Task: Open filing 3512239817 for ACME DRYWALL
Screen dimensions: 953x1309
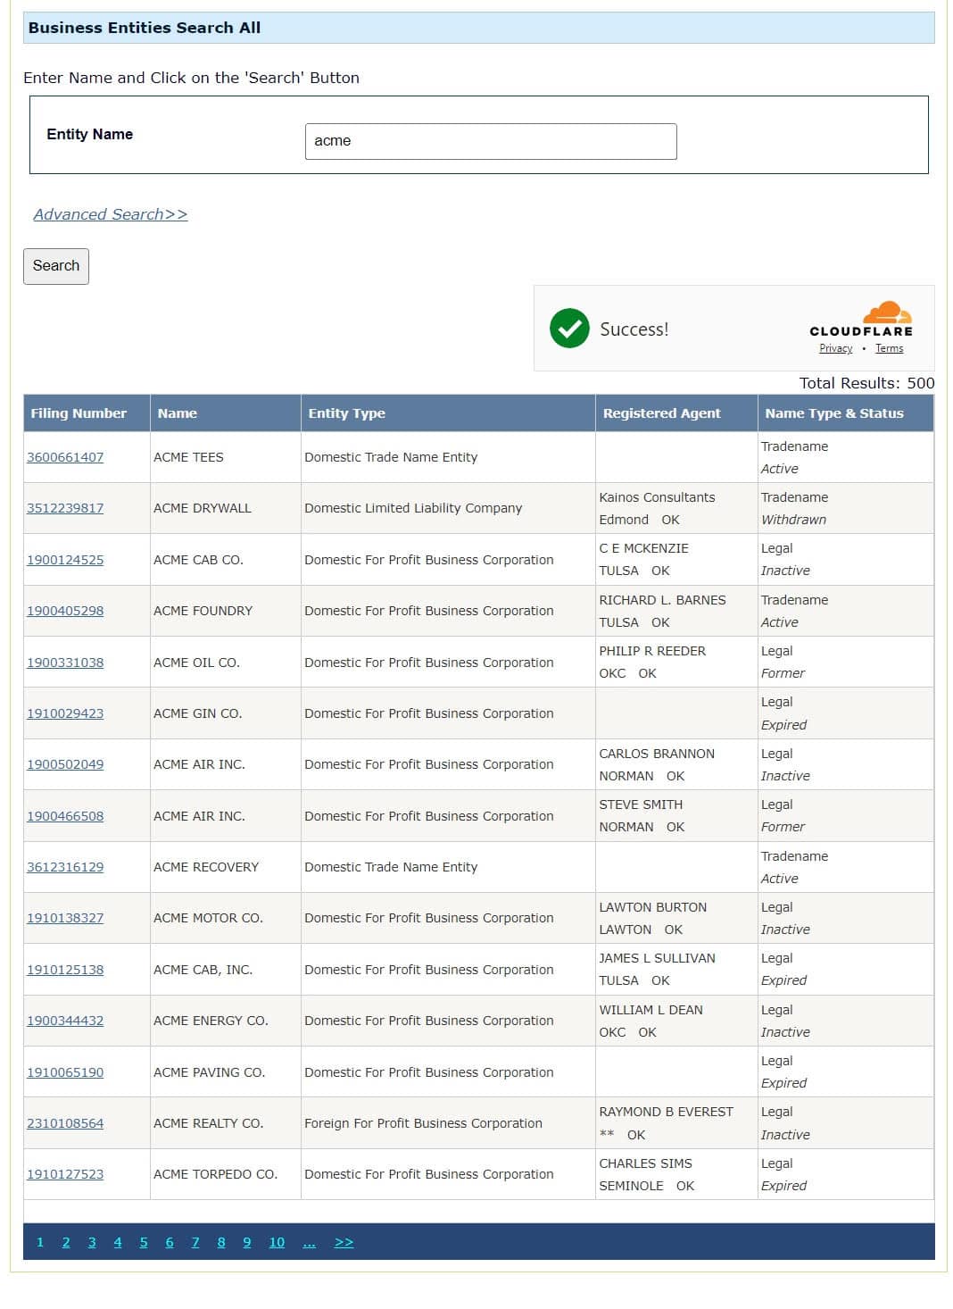Action: (65, 507)
